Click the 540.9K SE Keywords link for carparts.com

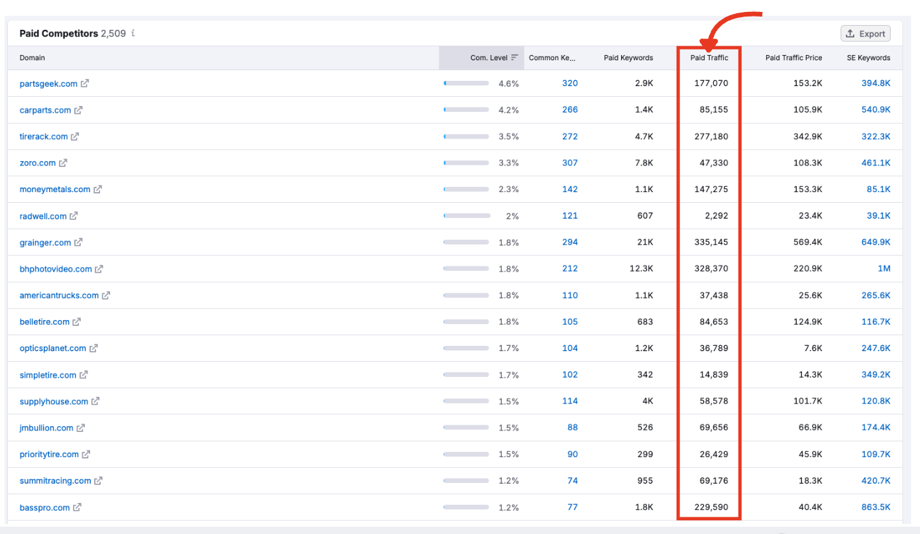(x=875, y=109)
